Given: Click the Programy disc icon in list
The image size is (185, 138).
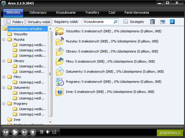Looking at the screenshot, I should pyautogui.click(x=60, y=82).
